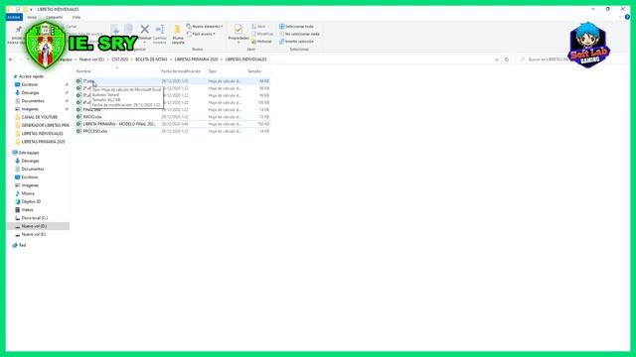636x357 pixels.
Task: Select Red network item in sidebar
Action: coord(22,245)
